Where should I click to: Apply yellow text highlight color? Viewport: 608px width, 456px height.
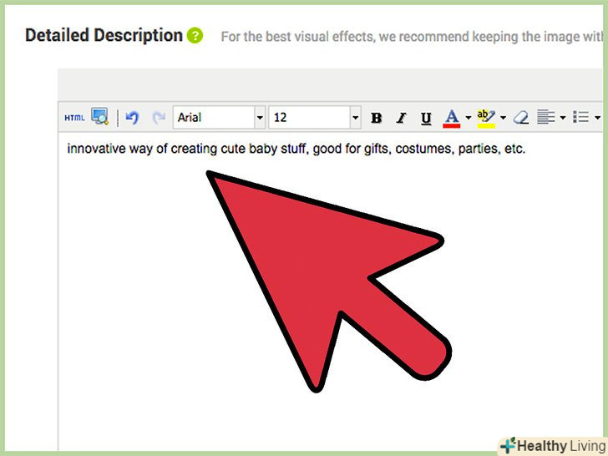click(x=486, y=118)
